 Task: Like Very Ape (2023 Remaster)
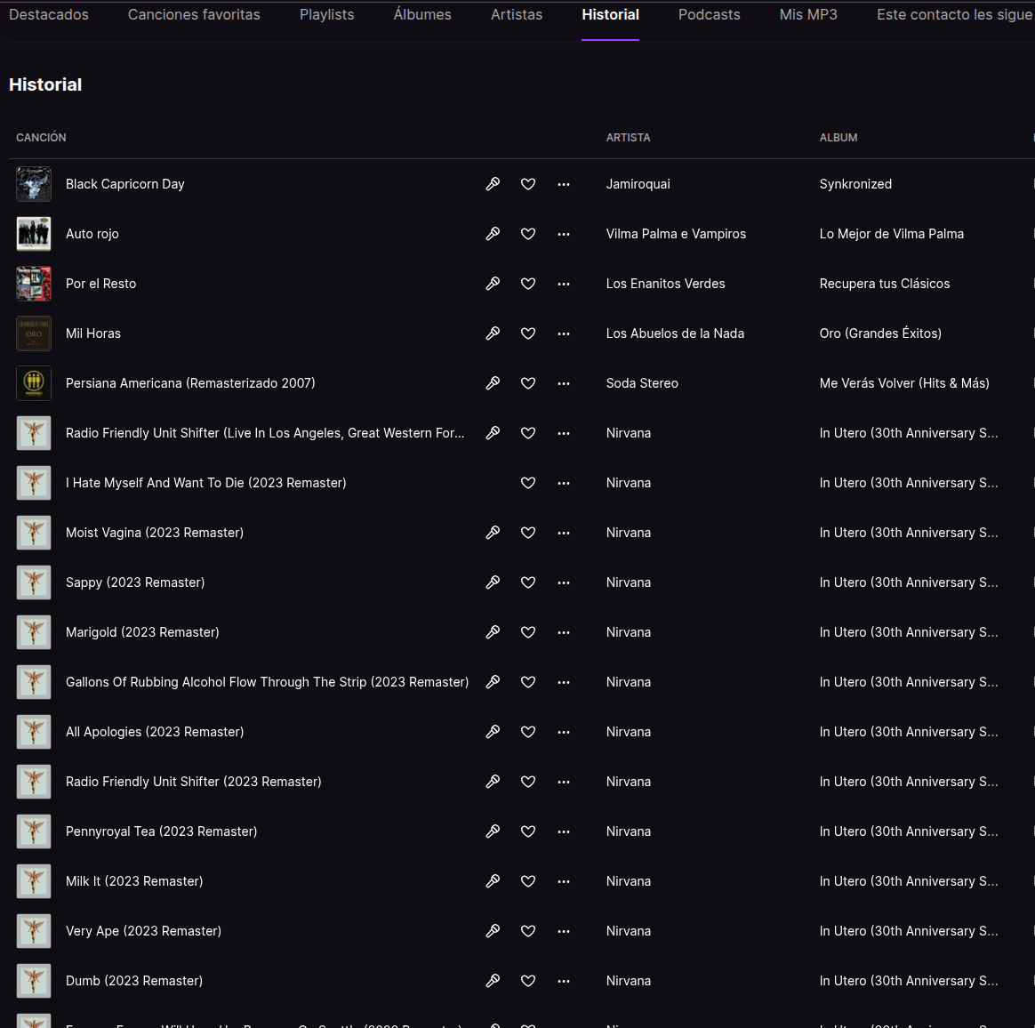tap(528, 931)
